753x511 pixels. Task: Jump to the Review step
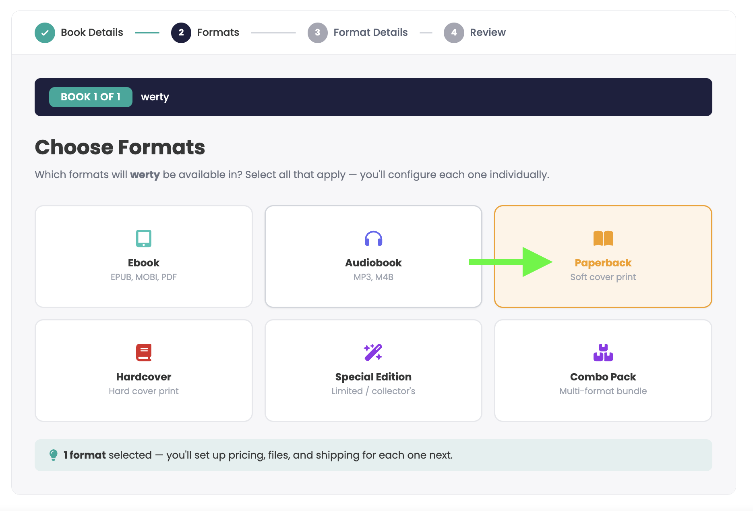pos(488,32)
